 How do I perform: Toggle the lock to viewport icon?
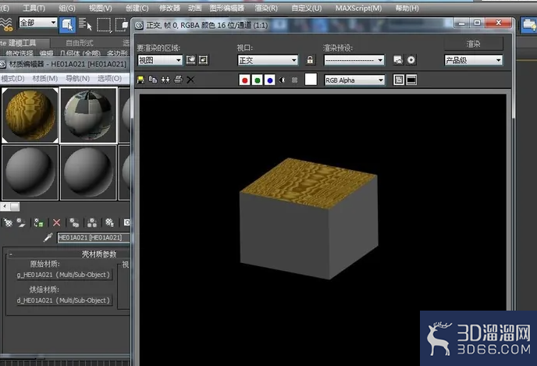(310, 60)
